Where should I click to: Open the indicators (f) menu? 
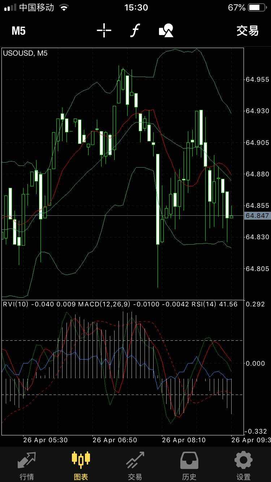click(135, 31)
